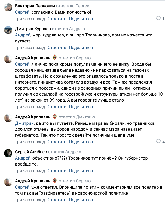This screenshot has width=168, height=205.
Task: Click the 'Андрей' mention in Дмитрий Курлаев's comment
Action: [23, 35]
